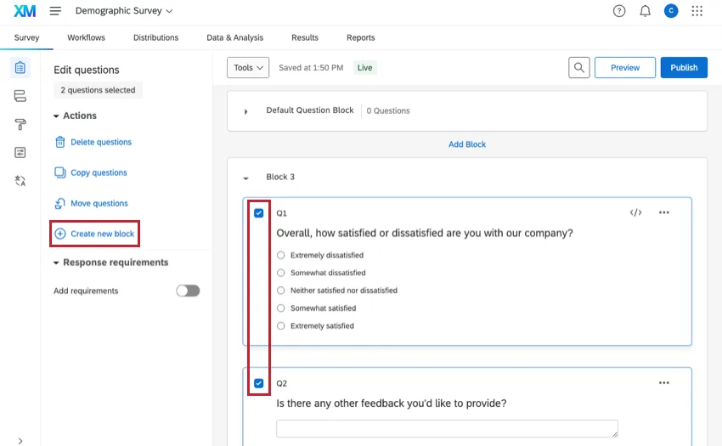Open the Survey flow sidebar icon
This screenshot has width=722, height=446.
[x=20, y=96]
